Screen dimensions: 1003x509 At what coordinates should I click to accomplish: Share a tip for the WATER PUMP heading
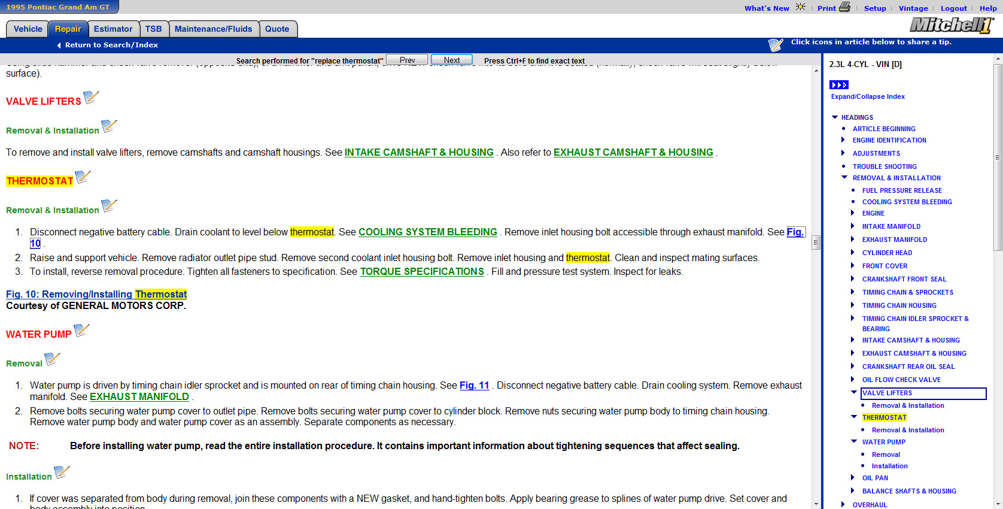click(81, 331)
